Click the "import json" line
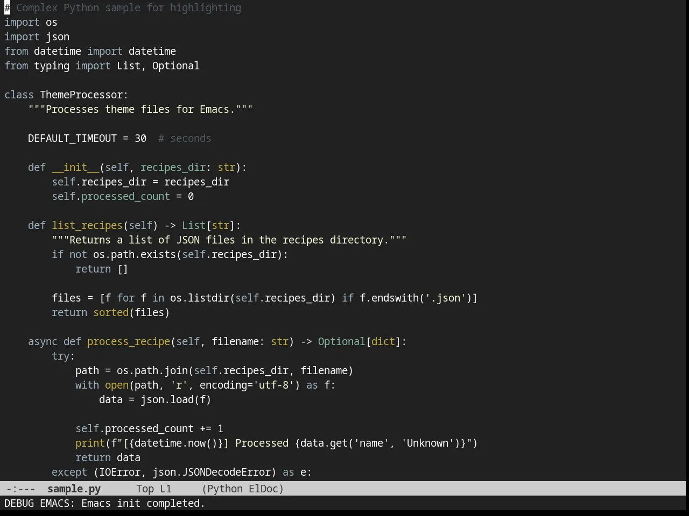The width and height of the screenshot is (689, 516). pyautogui.click(x=37, y=37)
